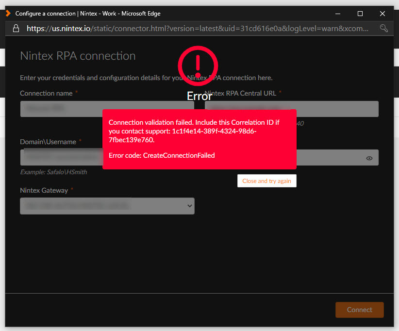The image size is (399, 331).
Task: Click the red error exclamation icon
Action: click(x=198, y=66)
